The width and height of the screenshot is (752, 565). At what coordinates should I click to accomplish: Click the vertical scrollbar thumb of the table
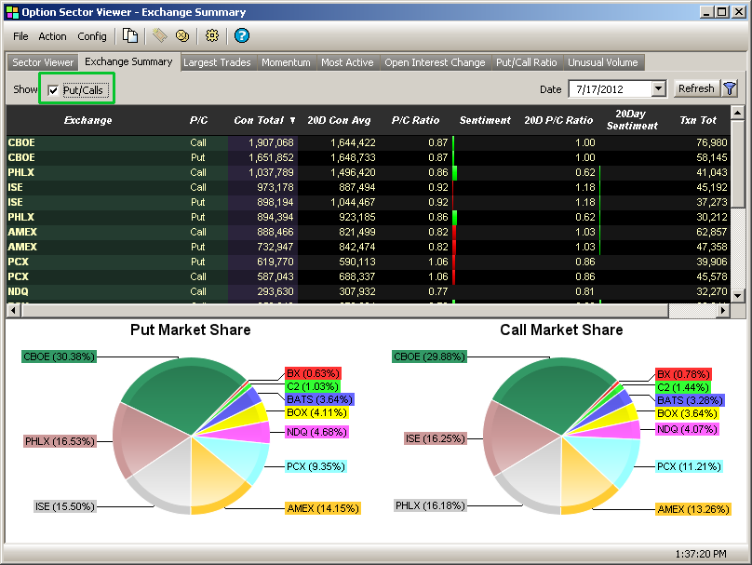(x=738, y=164)
